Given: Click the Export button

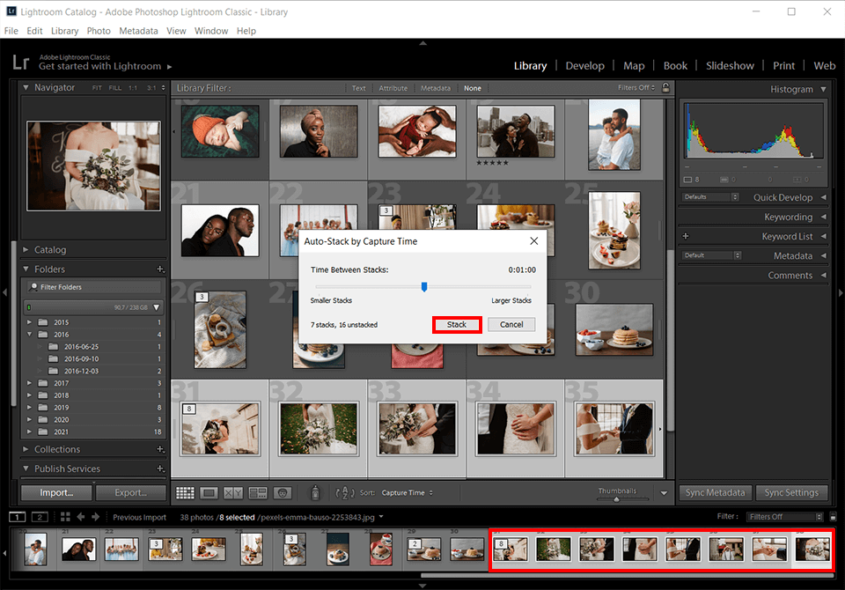Looking at the screenshot, I should 130,492.
